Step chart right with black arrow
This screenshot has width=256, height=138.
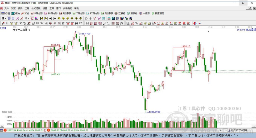[55, 18]
